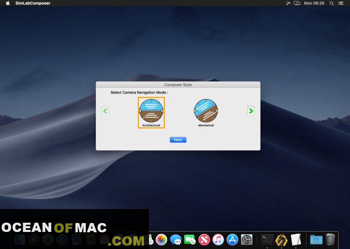
Task: Open Notification Center from the menu bar
Action: click(x=341, y=3)
